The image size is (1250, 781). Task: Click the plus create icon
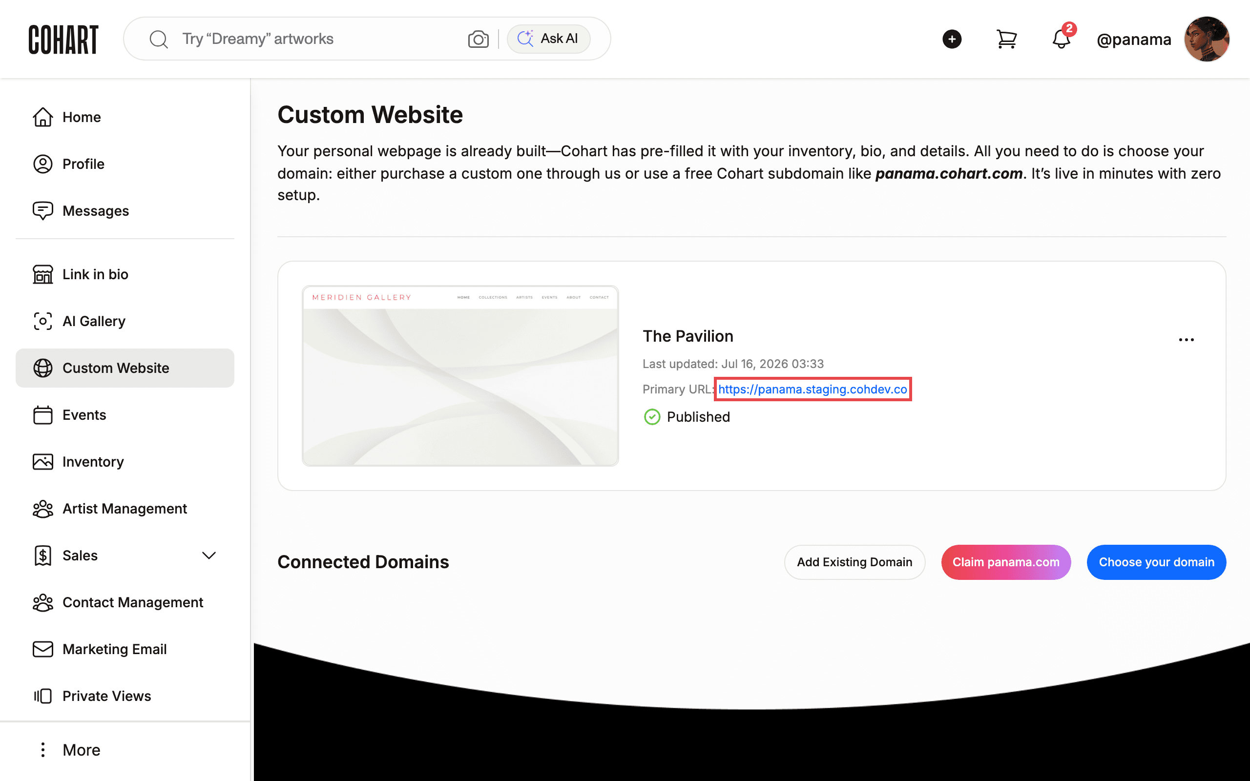(x=952, y=39)
